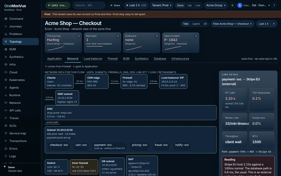Open the Acme Group dropdown
This screenshot has height=176, width=281.
[216, 5]
